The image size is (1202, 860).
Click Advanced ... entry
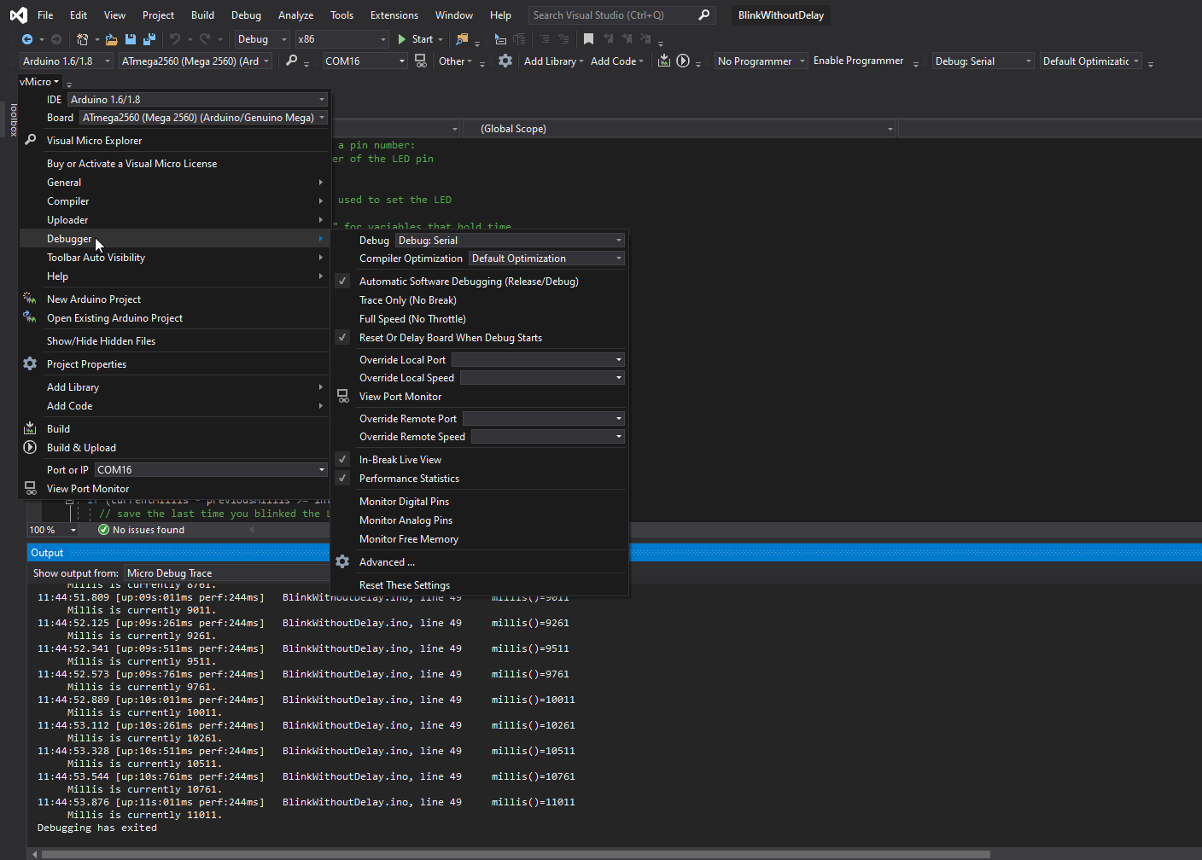click(x=480, y=562)
